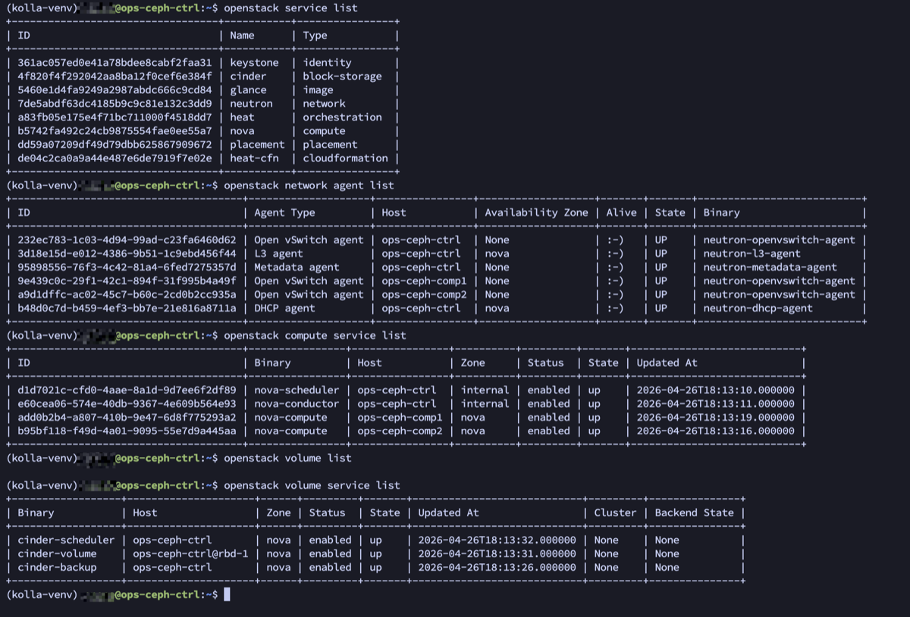Click the Zone header in compute table
Screen dimensions: 910x617
click(472, 363)
